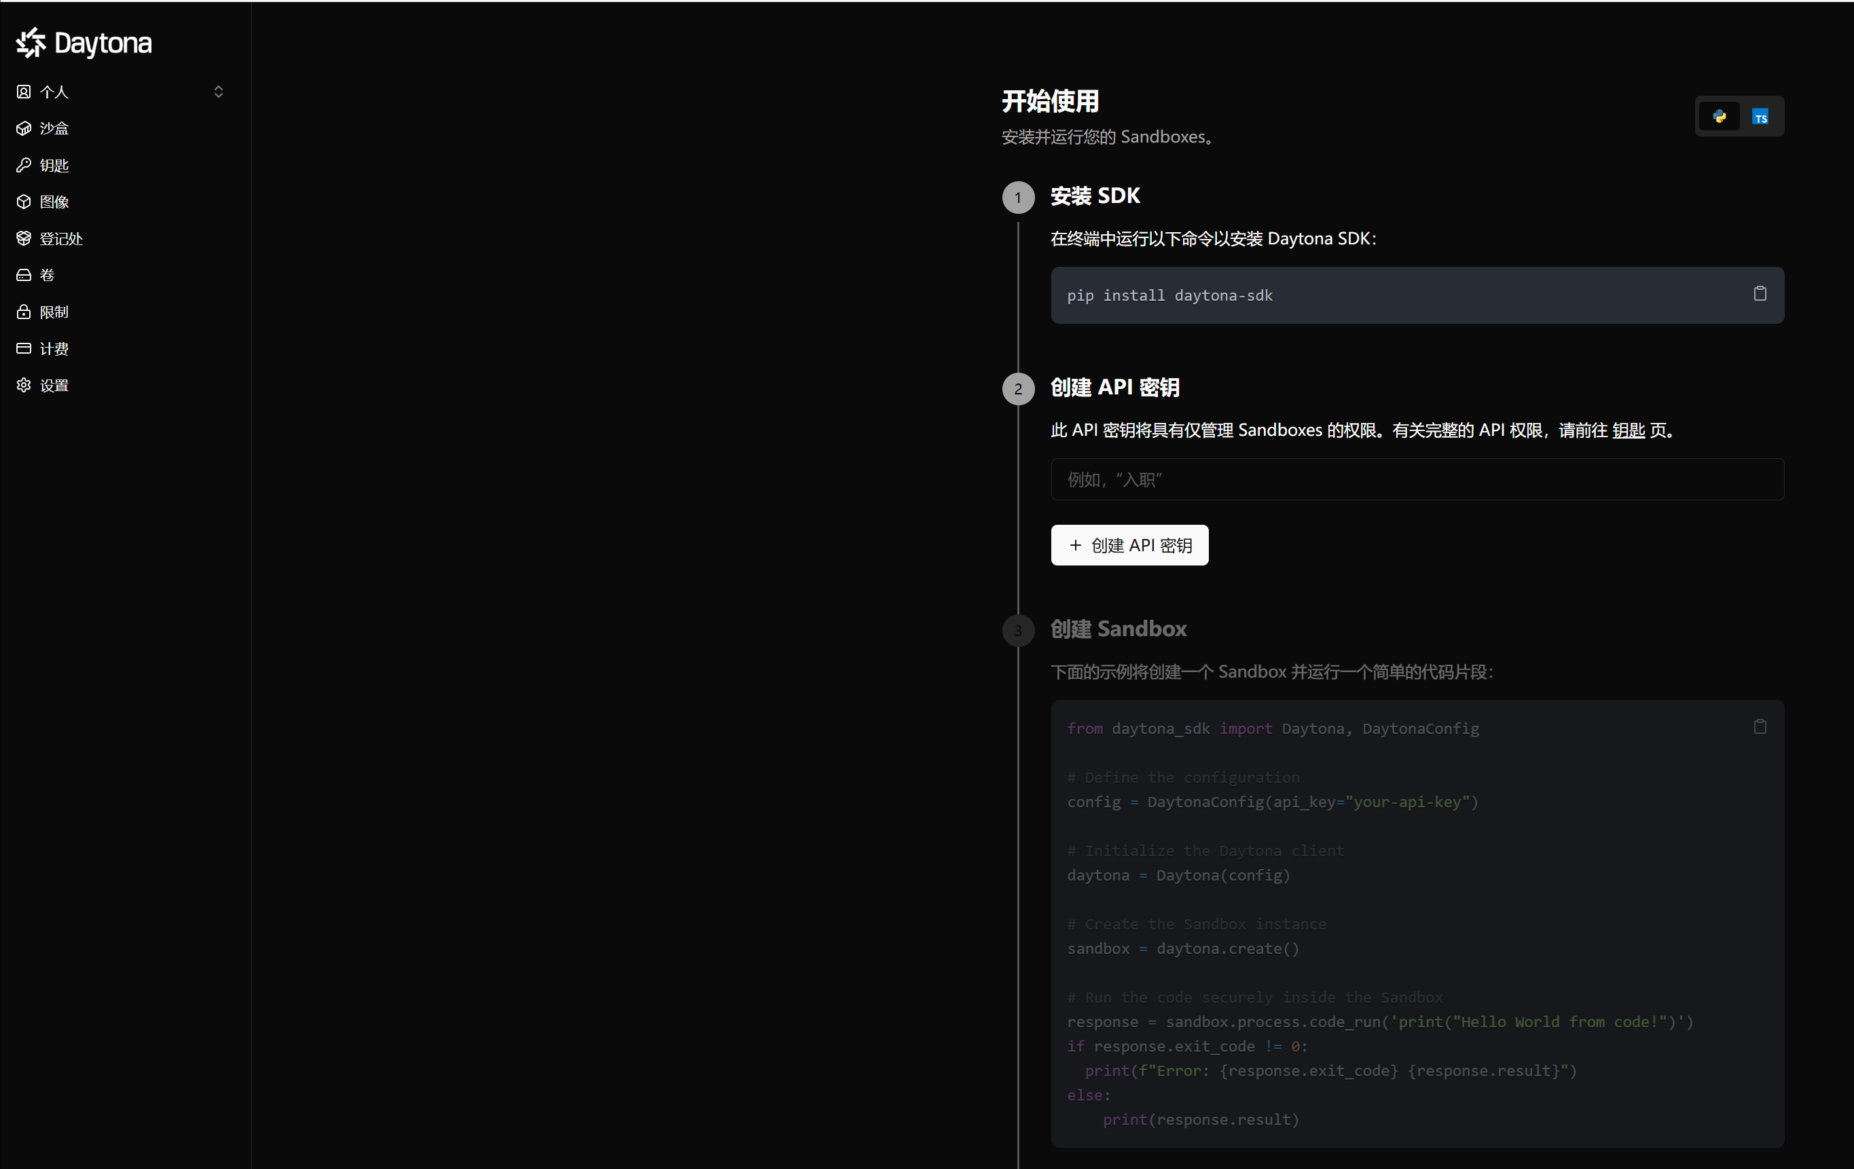Follow the 钥匙 link in description
Screen dimensions: 1854x1169
(x=1629, y=430)
